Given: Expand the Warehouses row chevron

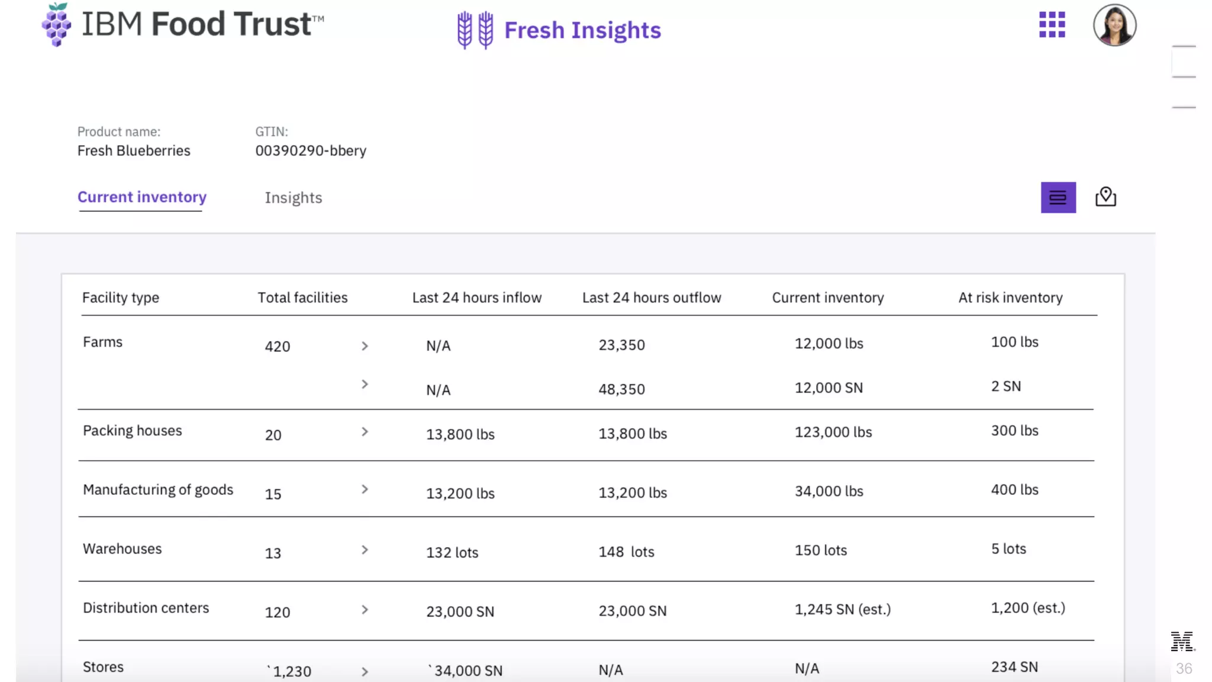Looking at the screenshot, I should pyautogui.click(x=365, y=550).
